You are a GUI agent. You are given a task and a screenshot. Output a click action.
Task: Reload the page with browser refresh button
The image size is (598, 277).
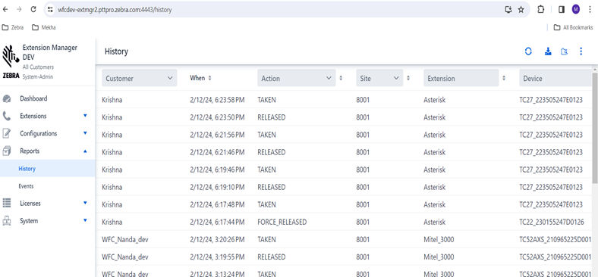point(33,10)
